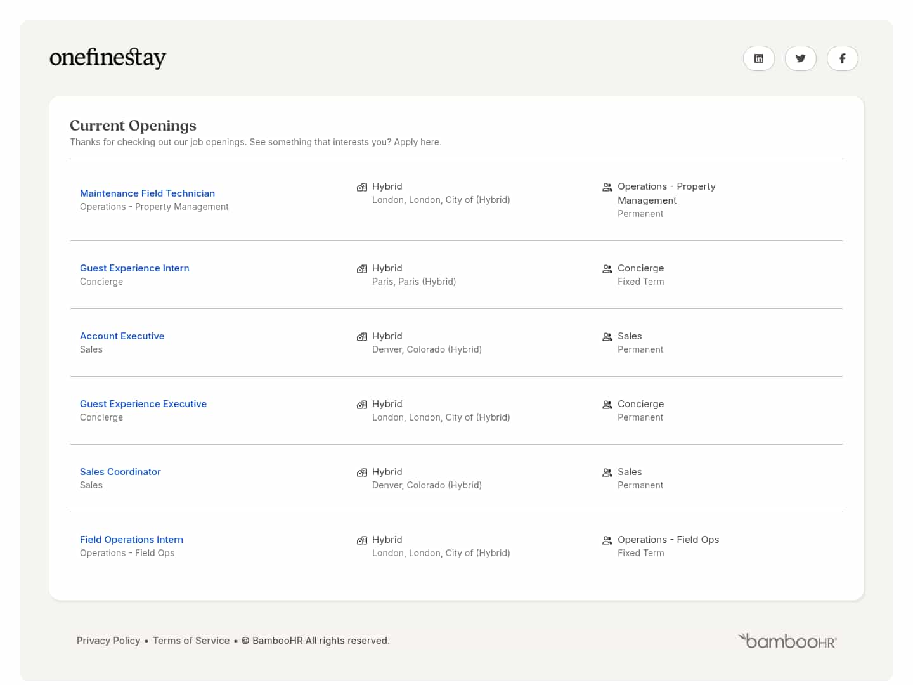Click the Twitter bird icon
The width and height of the screenshot is (913, 685).
click(x=800, y=58)
